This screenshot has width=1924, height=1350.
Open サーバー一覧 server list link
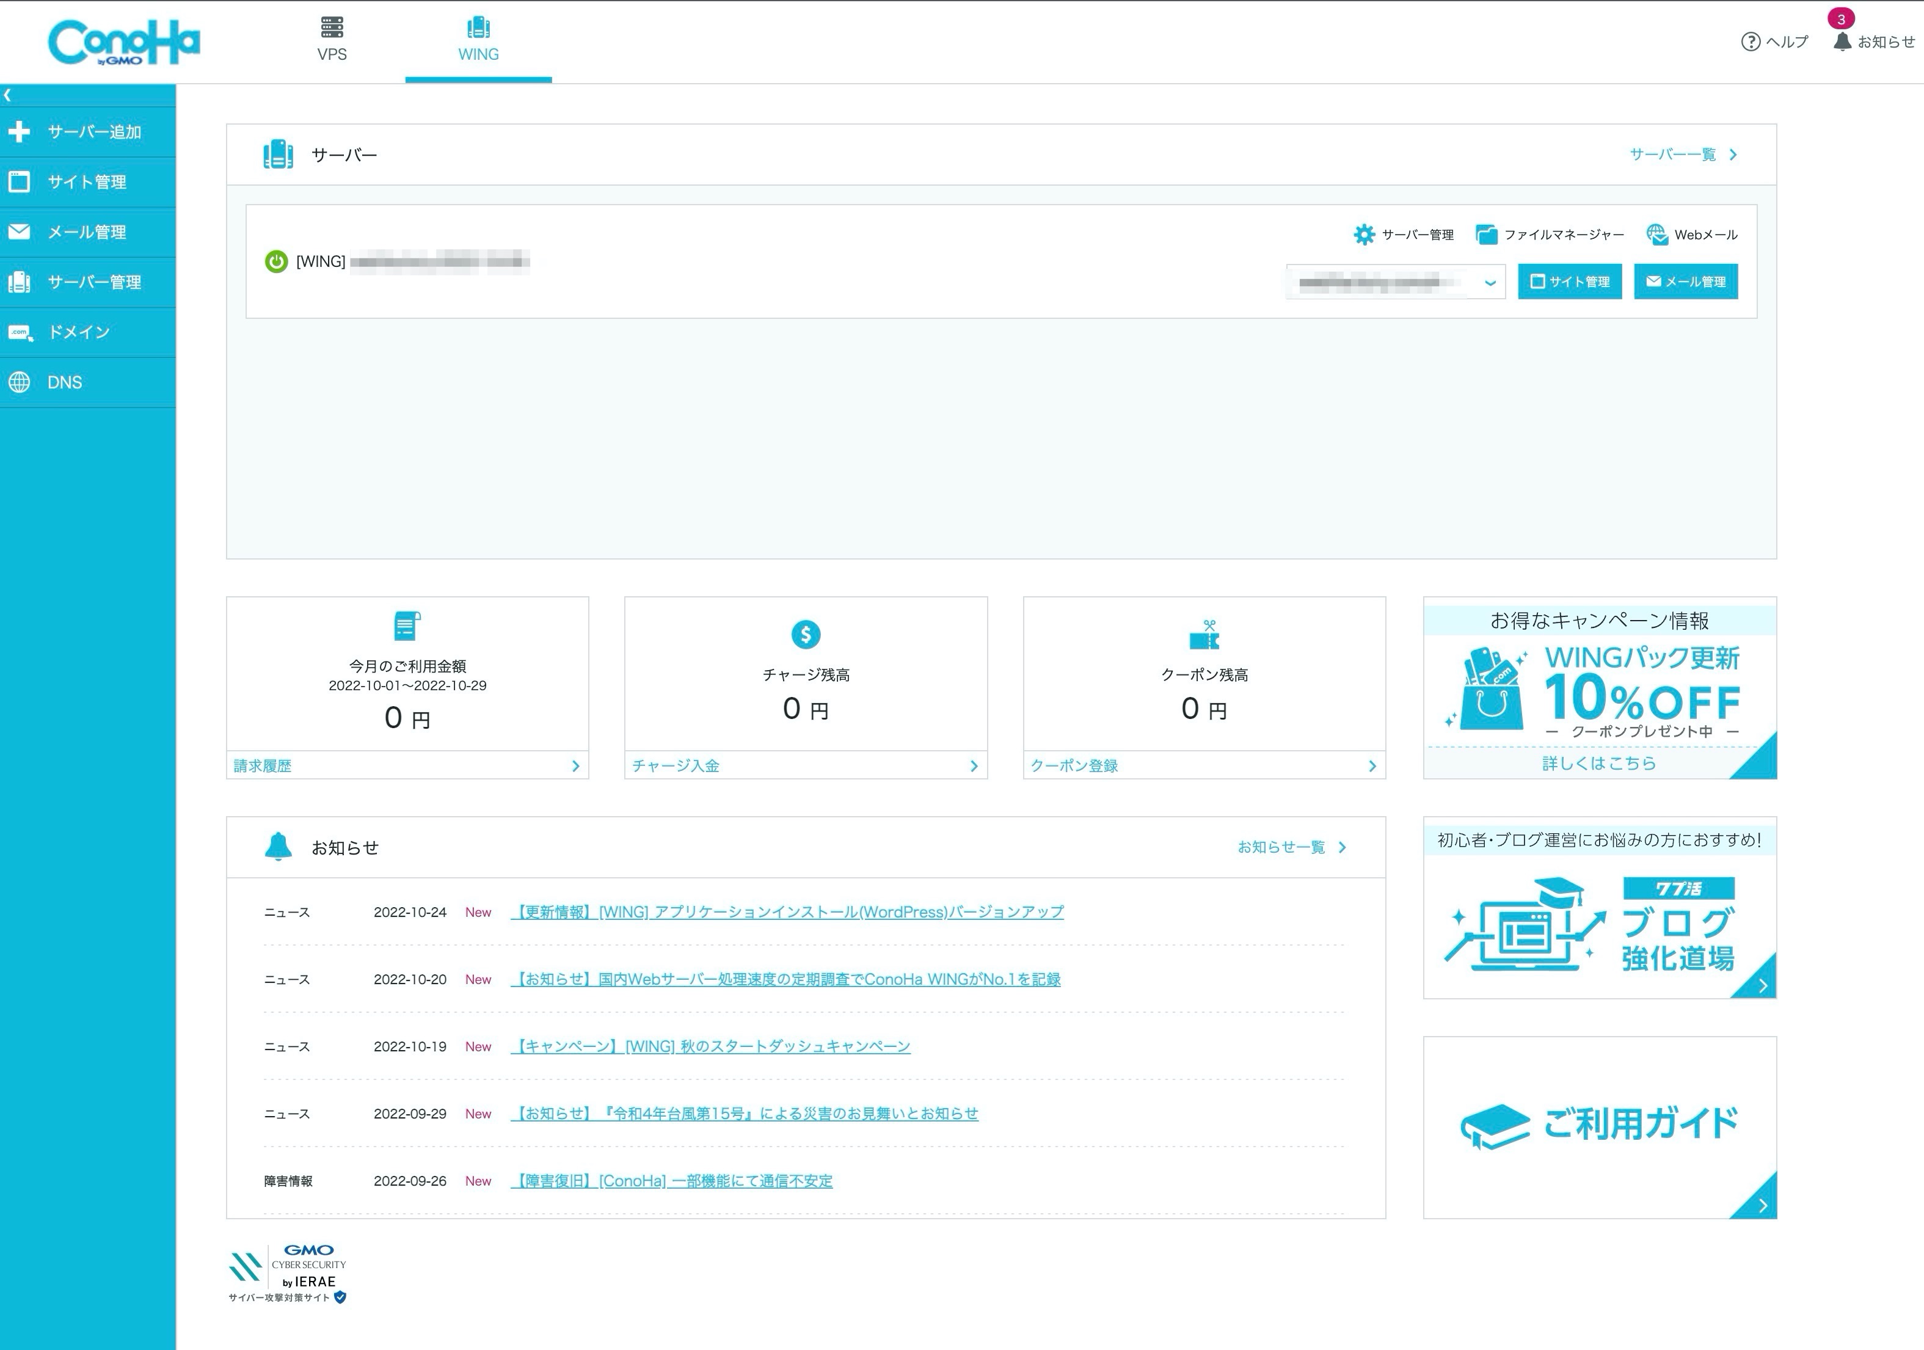[x=1672, y=154]
